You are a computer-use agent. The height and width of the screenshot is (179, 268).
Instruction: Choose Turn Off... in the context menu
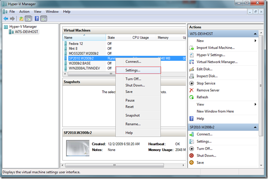(138, 79)
